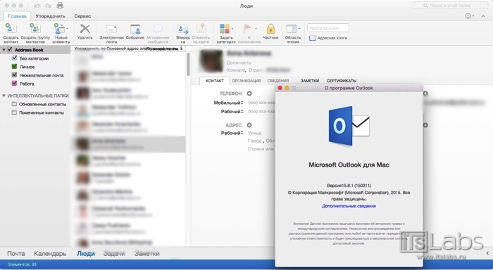
Task: Click the Найти контакт search field
Action: tap(328, 28)
